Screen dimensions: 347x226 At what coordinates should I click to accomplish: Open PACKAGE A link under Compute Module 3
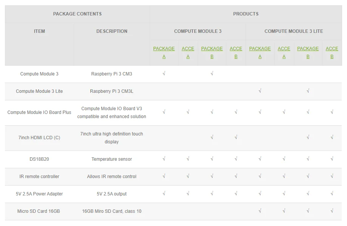pos(164,52)
